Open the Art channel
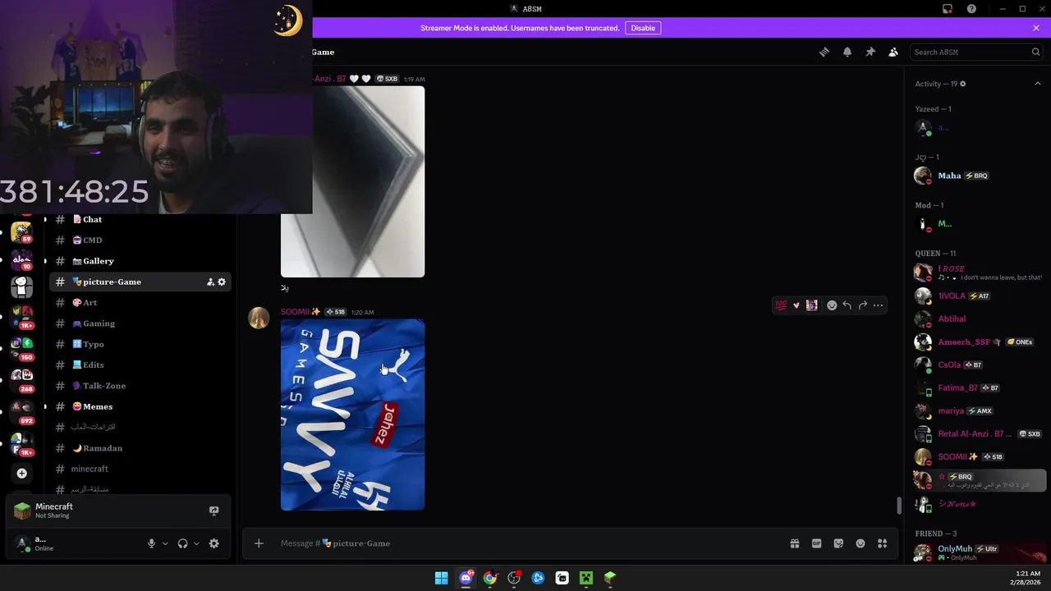This screenshot has height=591, width=1051. coord(140,303)
